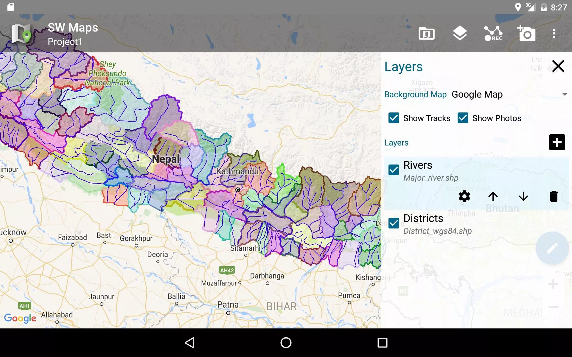Start track recording with REC icon
572x357 pixels.
[493, 34]
